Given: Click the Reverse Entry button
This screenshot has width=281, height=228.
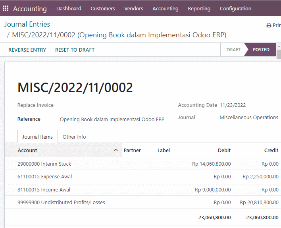Looking at the screenshot, I should pos(27,50).
